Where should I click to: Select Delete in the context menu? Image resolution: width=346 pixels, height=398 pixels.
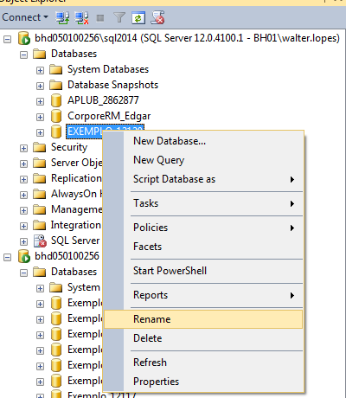[x=203, y=338]
